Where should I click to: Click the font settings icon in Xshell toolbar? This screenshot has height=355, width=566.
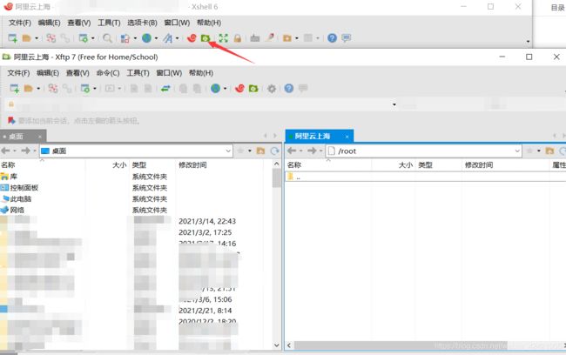(167, 38)
